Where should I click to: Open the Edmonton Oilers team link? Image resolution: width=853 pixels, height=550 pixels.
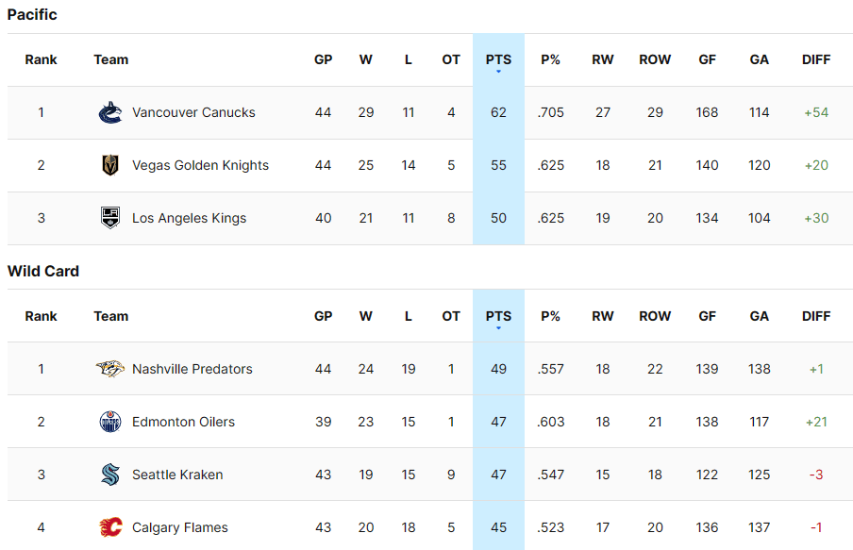point(183,422)
